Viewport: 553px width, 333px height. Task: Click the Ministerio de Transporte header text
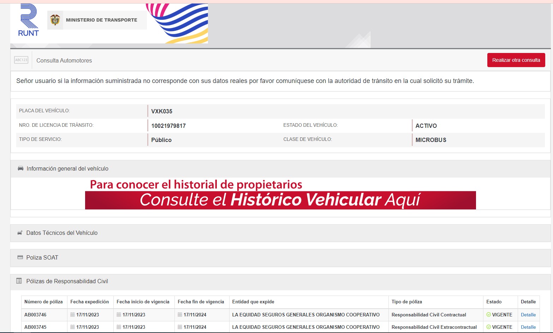pyautogui.click(x=101, y=20)
